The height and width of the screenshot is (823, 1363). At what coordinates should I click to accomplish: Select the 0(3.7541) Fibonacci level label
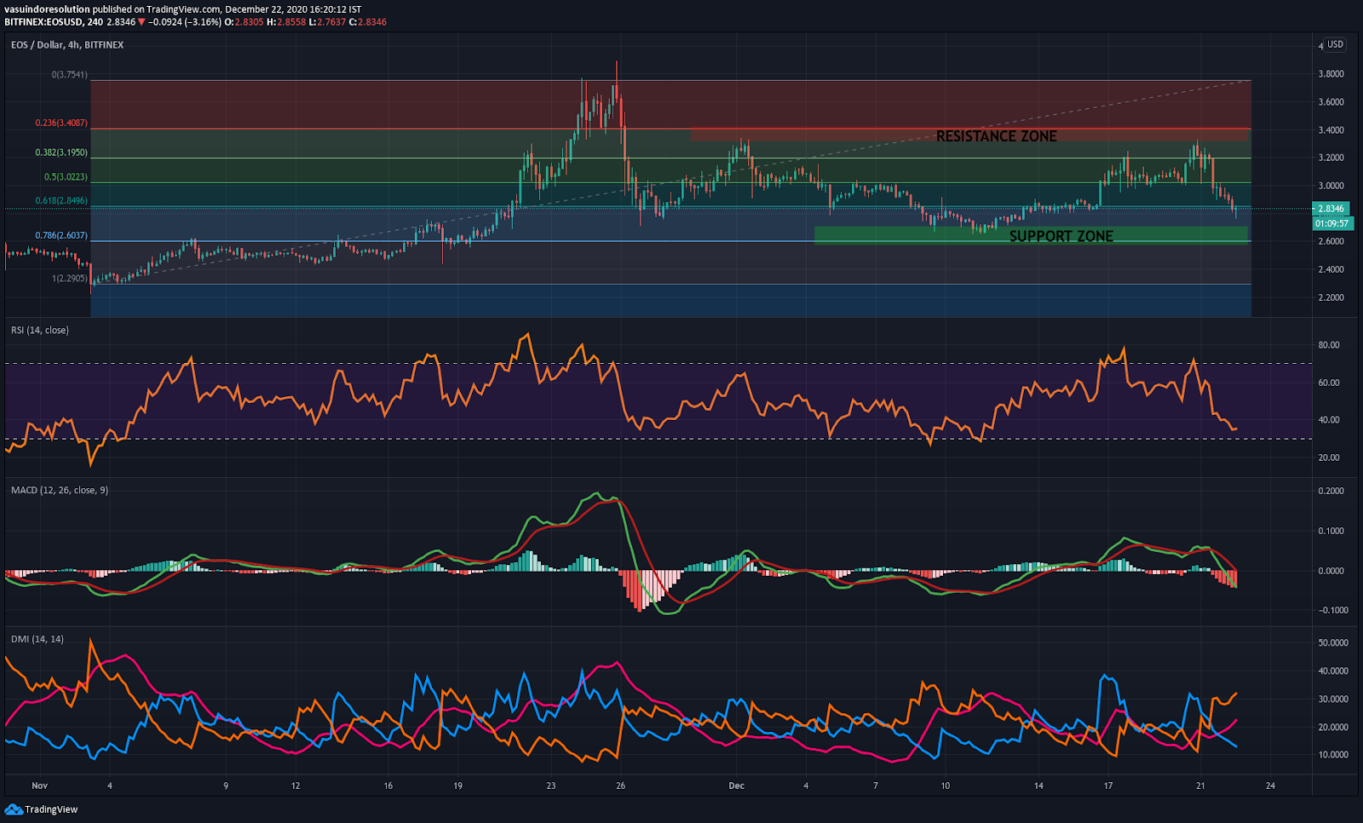pyautogui.click(x=69, y=75)
